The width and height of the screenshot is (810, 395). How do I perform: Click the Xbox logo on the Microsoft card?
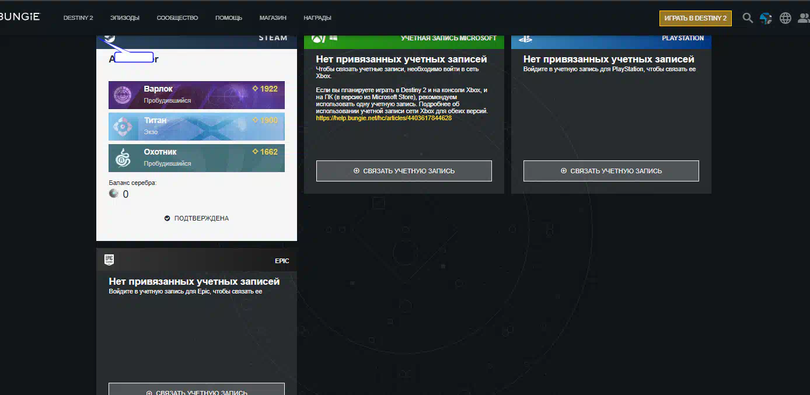[x=319, y=38]
